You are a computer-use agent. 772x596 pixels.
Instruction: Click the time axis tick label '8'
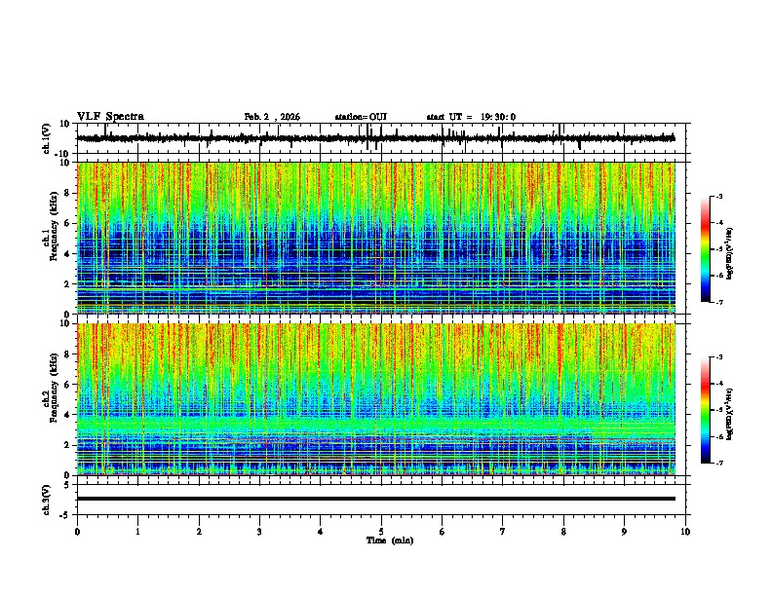pyautogui.click(x=563, y=532)
